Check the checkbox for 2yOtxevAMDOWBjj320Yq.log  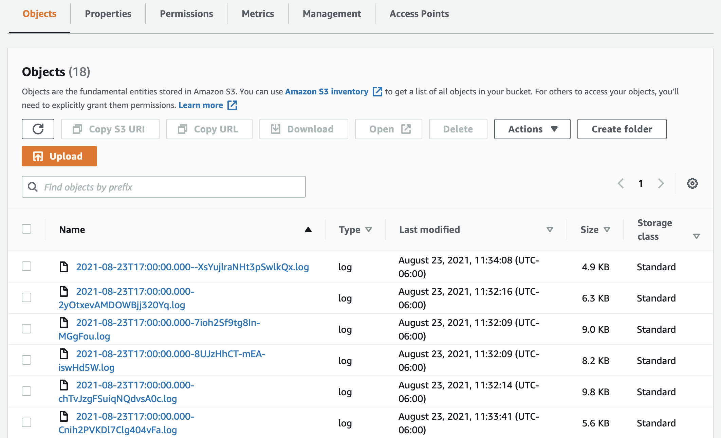pyautogui.click(x=26, y=298)
